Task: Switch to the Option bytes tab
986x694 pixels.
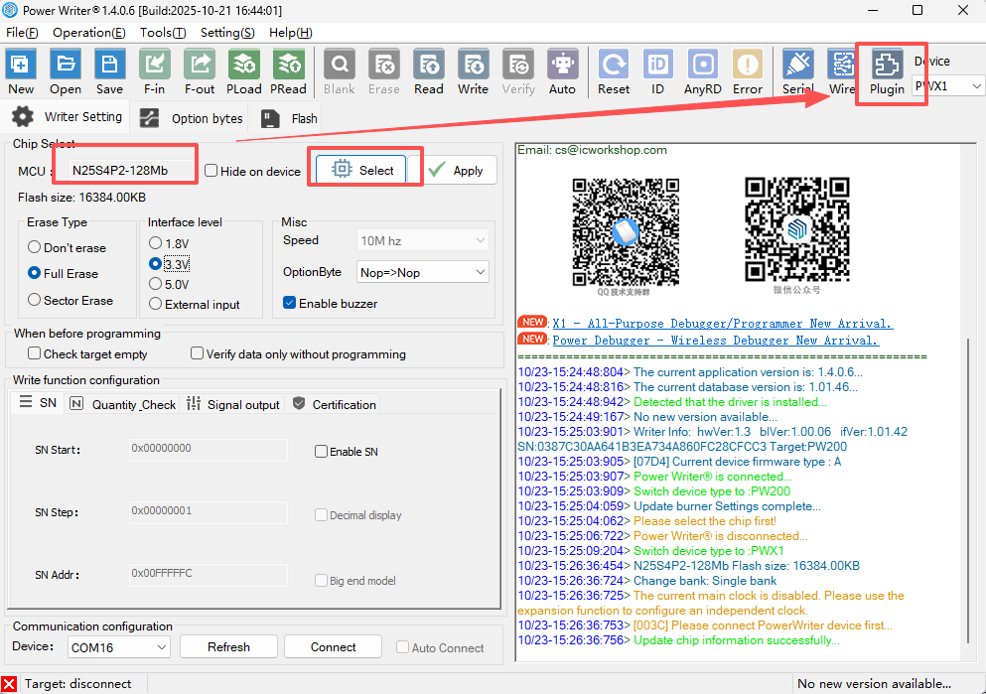Action: point(194,118)
